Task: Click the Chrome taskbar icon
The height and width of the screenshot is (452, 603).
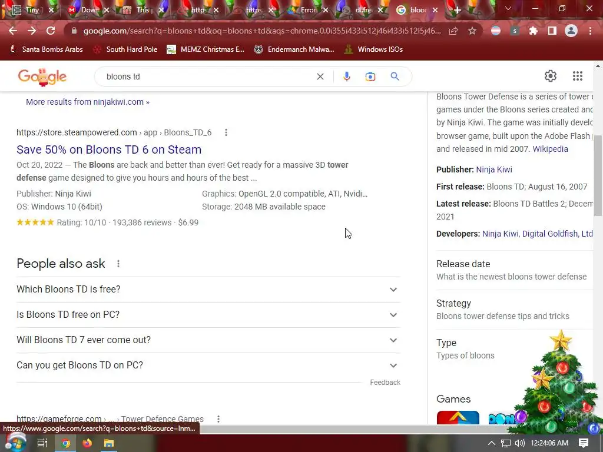Action: pos(65,443)
